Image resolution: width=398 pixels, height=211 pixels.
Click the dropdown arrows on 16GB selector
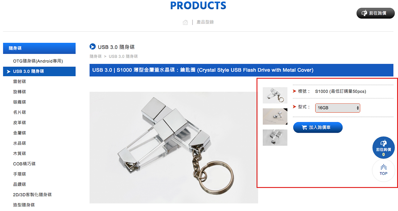pyautogui.click(x=358, y=108)
